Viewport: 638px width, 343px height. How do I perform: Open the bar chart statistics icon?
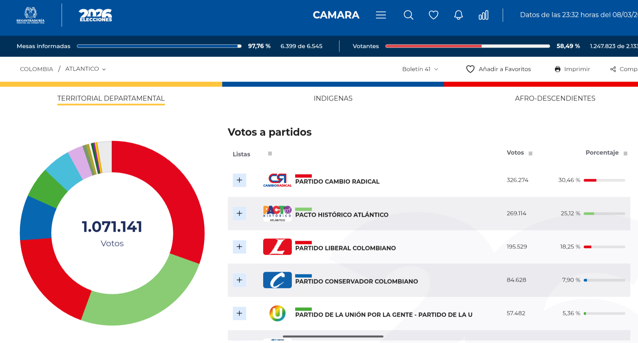[483, 15]
